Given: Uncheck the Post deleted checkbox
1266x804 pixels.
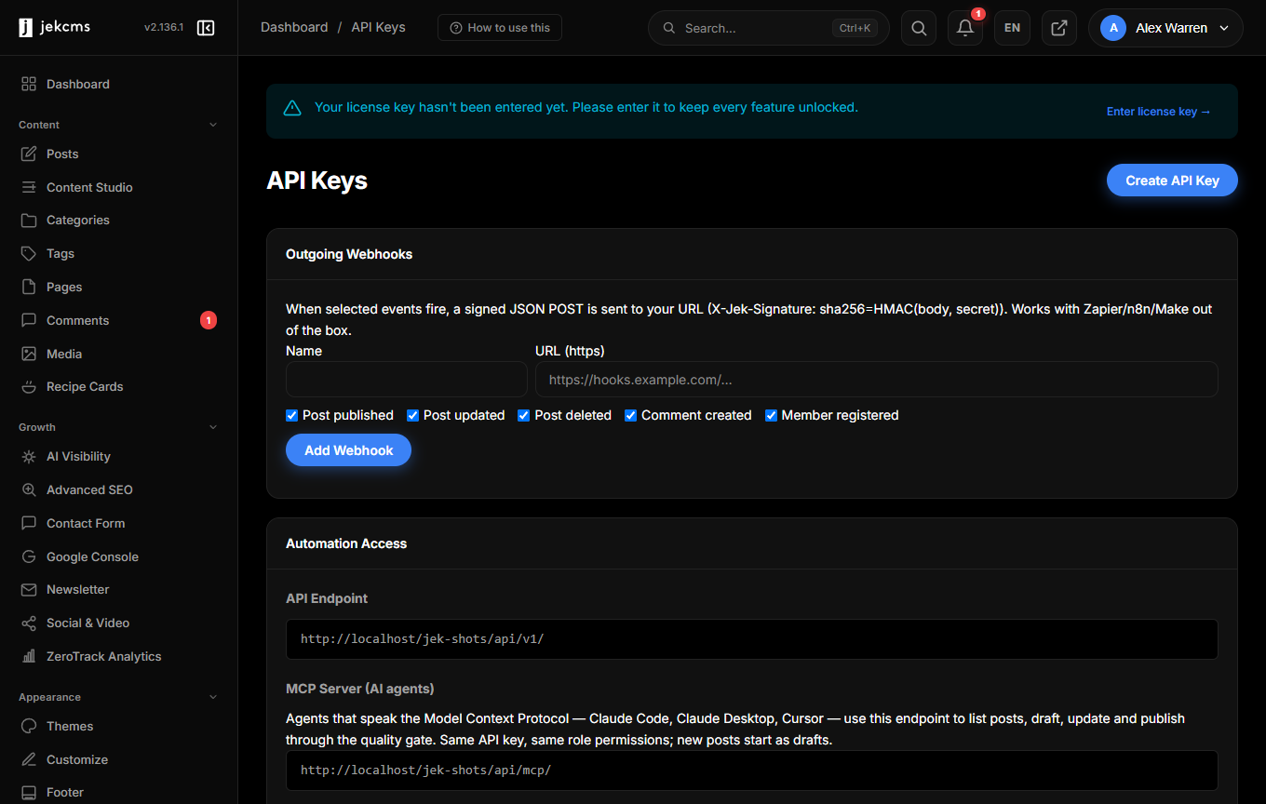Looking at the screenshot, I should [x=524, y=415].
